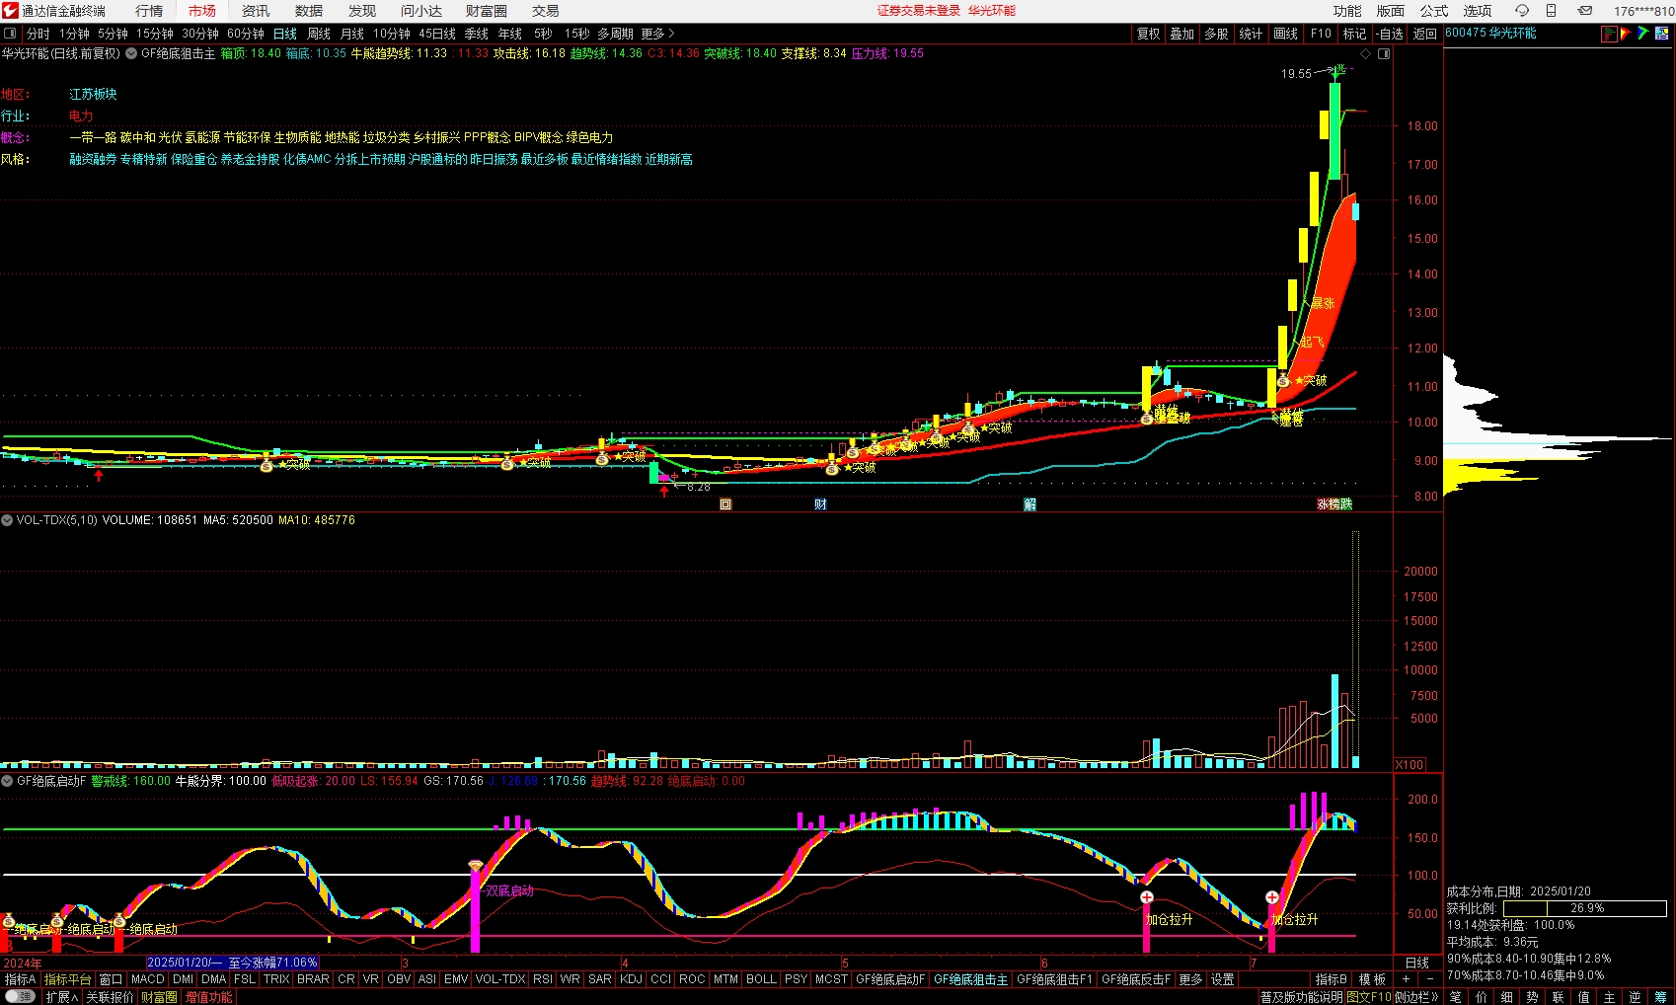Open the customer service headset icon
Viewport: 1676px width, 1005px height.
tap(1521, 11)
